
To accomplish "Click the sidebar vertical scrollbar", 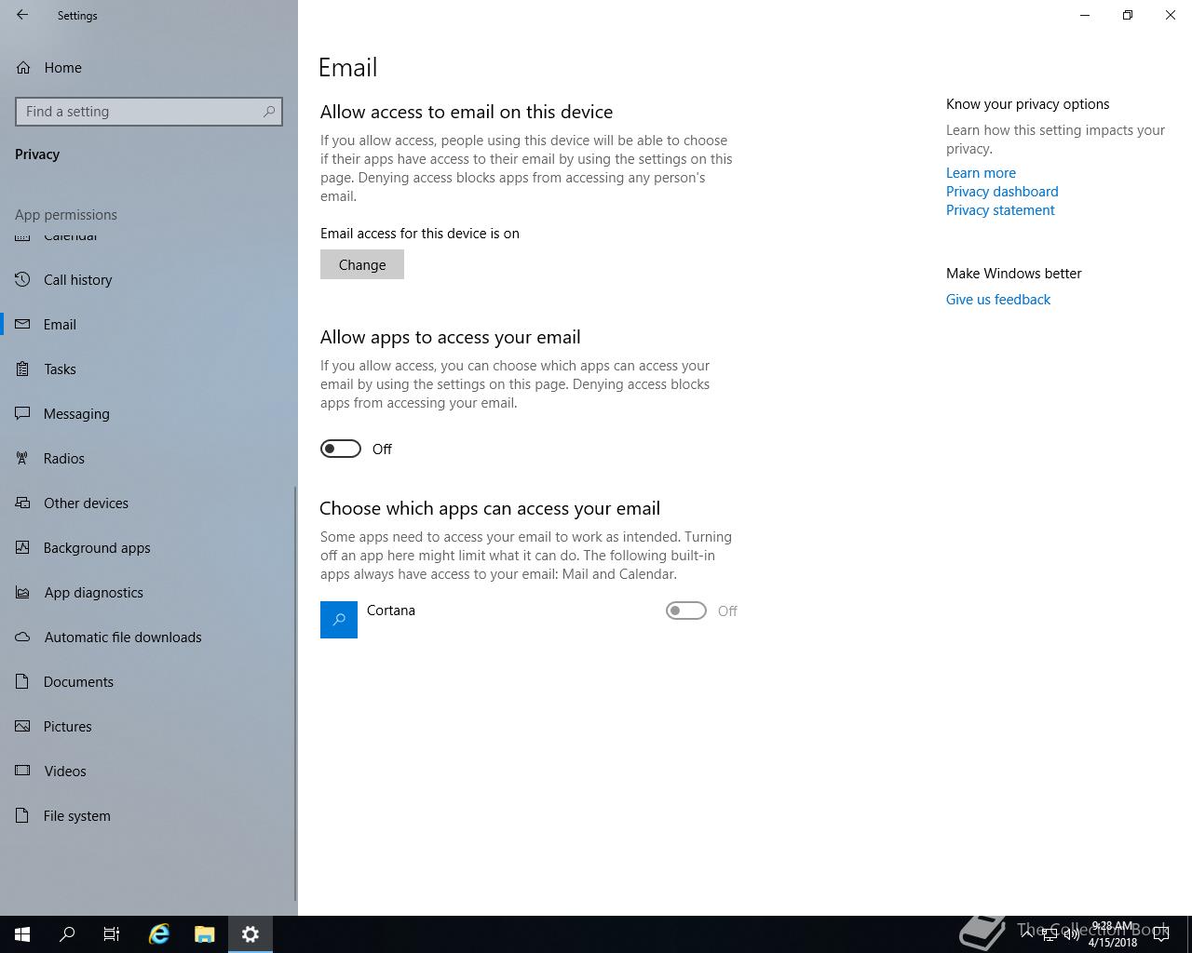I will (295, 693).
